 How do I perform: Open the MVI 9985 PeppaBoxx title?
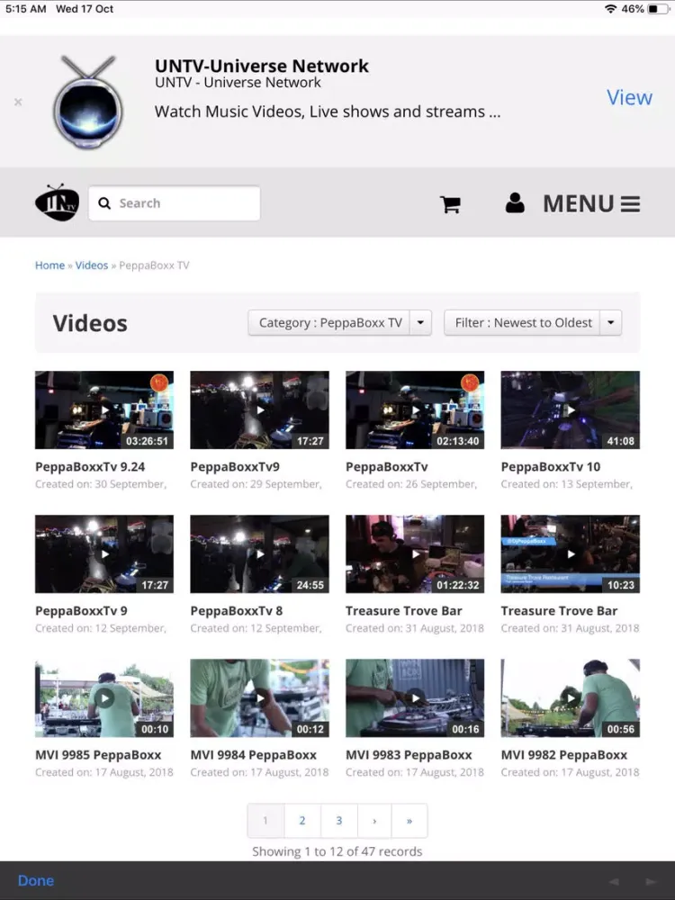pos(98,755)
